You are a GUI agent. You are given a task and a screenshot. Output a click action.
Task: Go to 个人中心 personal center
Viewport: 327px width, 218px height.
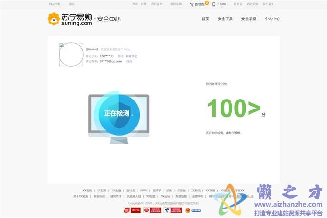pyautogui.click(x=272, y=19)
